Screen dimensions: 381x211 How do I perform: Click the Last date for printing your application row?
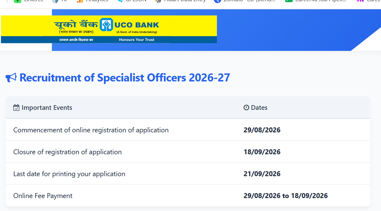188,173
